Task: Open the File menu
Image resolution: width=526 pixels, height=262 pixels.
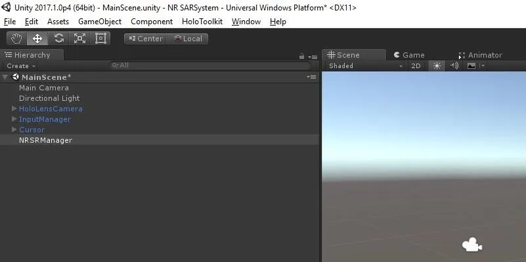Action: (10, 22)
